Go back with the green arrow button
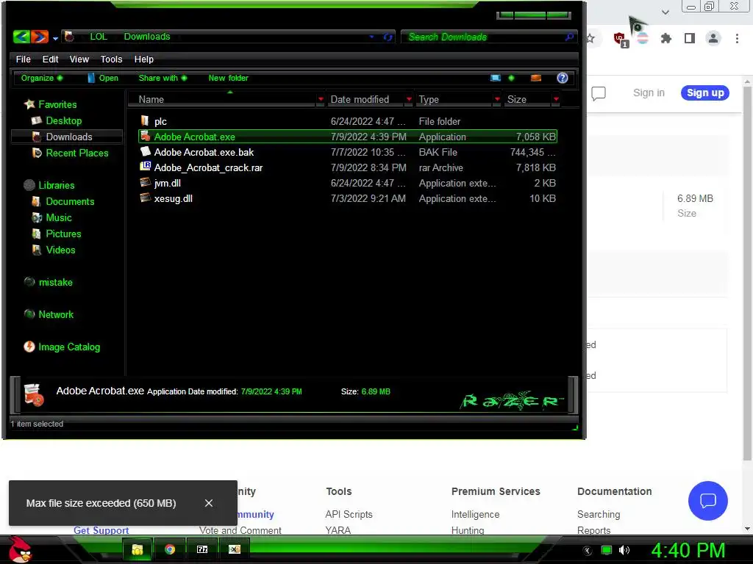Viewport: 753px width, 564px height. (21, 37)
